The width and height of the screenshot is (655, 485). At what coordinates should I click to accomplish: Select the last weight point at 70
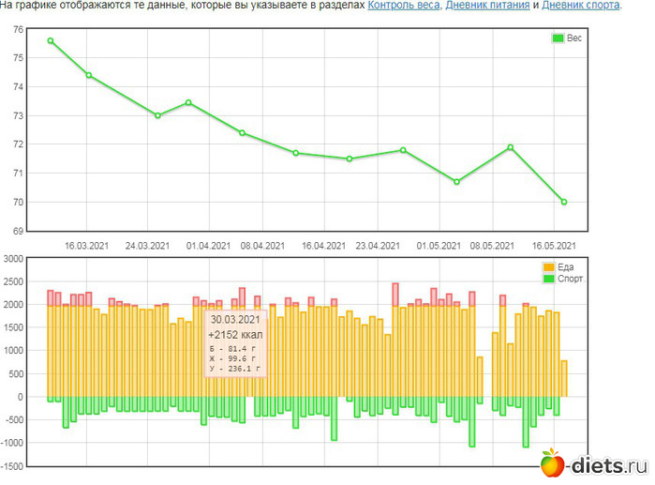[x=564, y=202]
